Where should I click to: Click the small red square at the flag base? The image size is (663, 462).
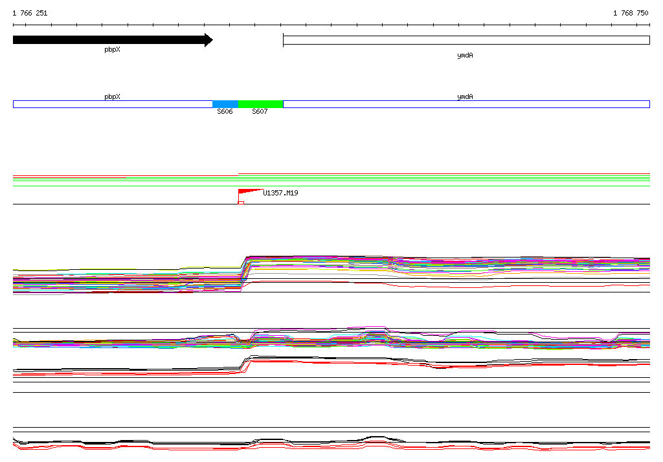tap(241, 203)
